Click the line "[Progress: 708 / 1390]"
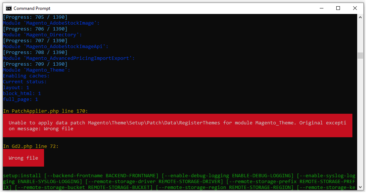366x193 pixels. pyautogui.click(x=35, y=52)
